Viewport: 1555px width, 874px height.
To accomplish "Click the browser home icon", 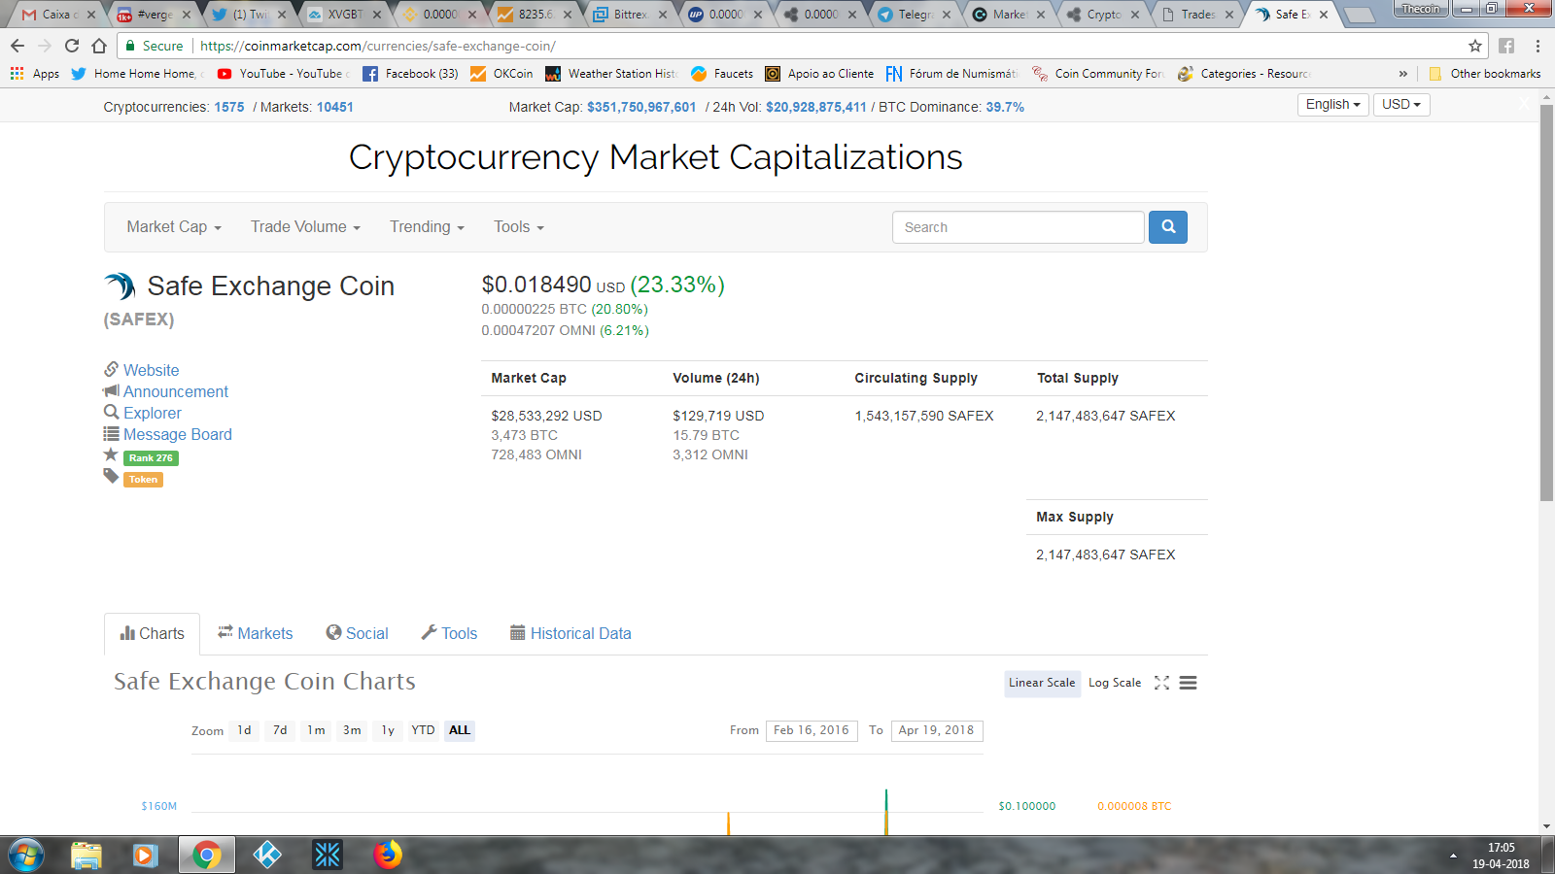I will click(99, 46).
